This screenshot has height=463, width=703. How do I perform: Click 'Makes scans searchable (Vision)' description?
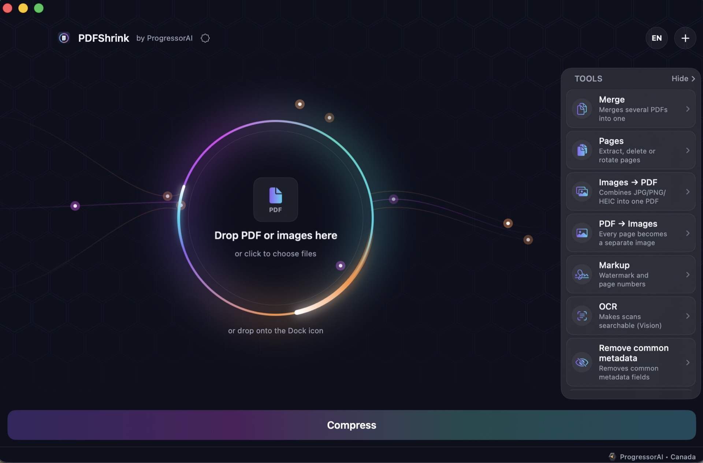[x=630, y=321]
